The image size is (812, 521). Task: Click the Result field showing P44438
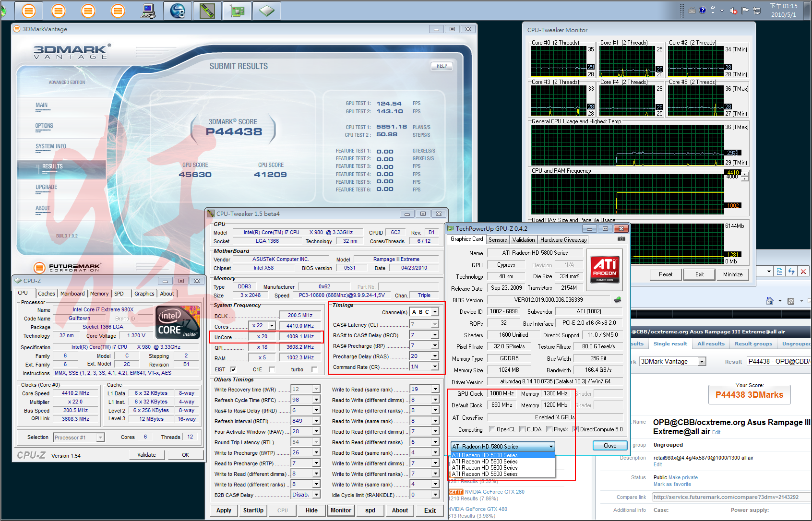click(x=779, y=361)
